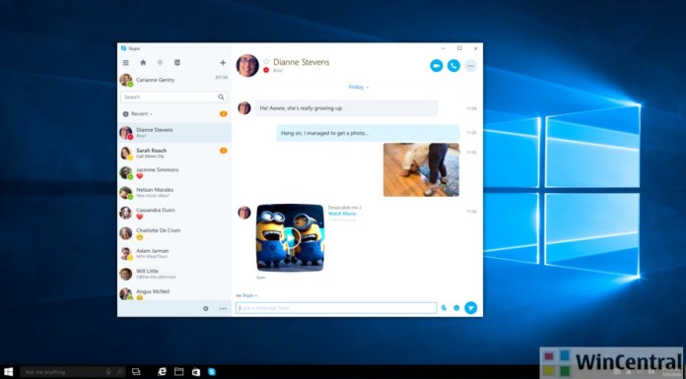Open Charlotte De Crum conversation

click(174, 233)
